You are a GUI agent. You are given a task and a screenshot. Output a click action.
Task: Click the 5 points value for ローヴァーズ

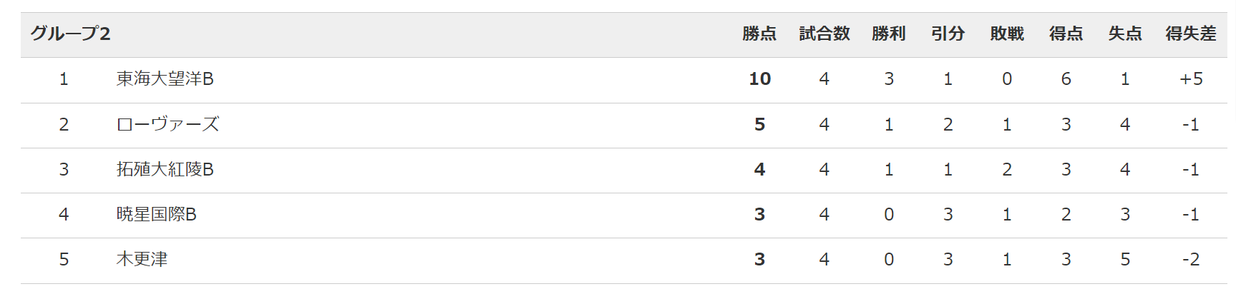[759, 125]
